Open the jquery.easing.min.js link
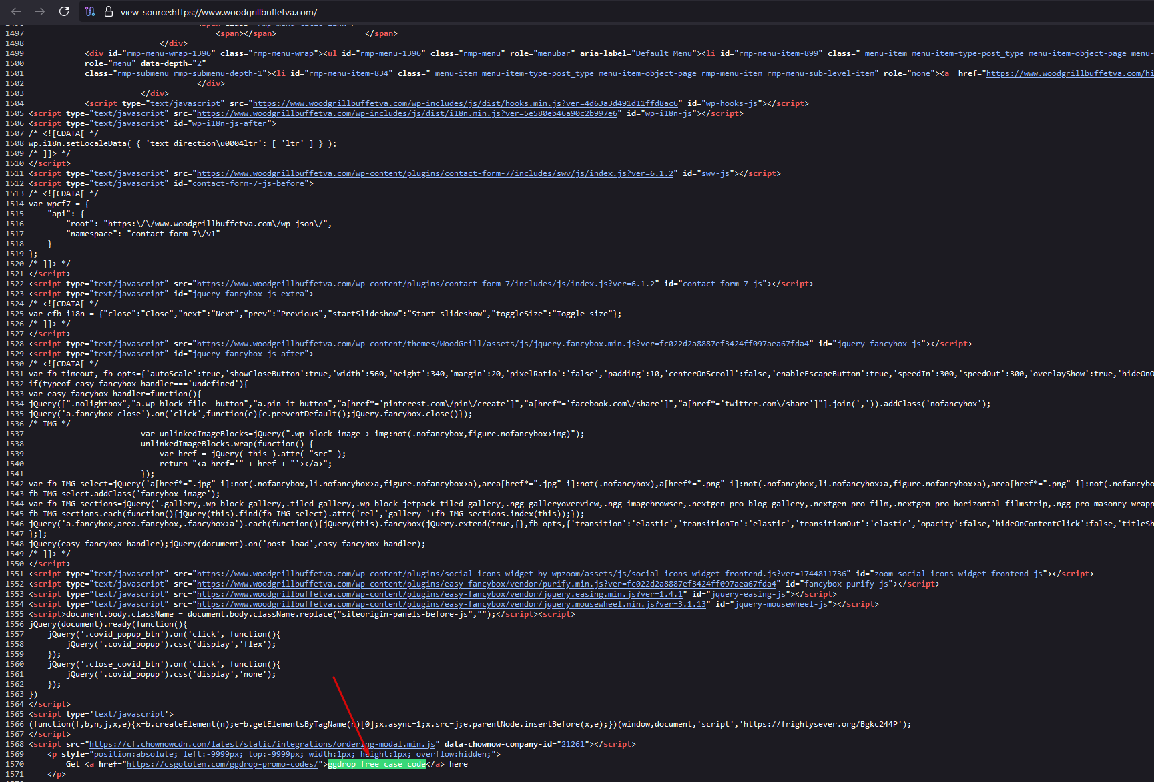 pyautogui.click(x=440, y=594)
